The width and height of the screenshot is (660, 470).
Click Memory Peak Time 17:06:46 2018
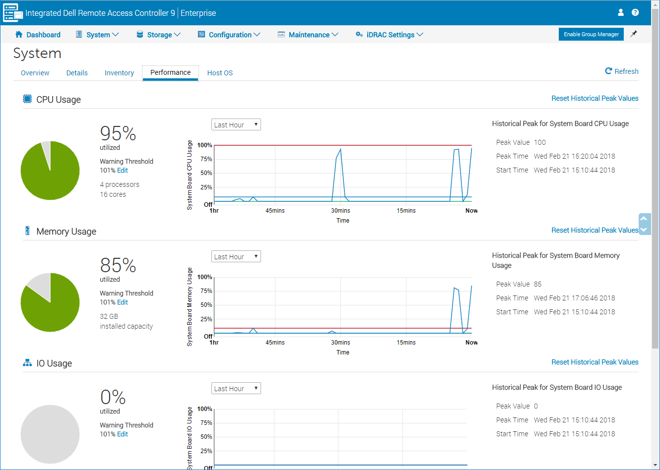(575, 298)
